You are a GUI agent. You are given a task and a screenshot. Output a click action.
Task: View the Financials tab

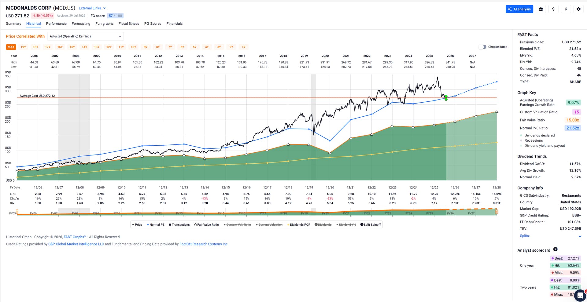click(x=174, y=24)
